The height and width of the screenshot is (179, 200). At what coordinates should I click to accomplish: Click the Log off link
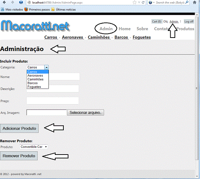[x=189, y=22]
